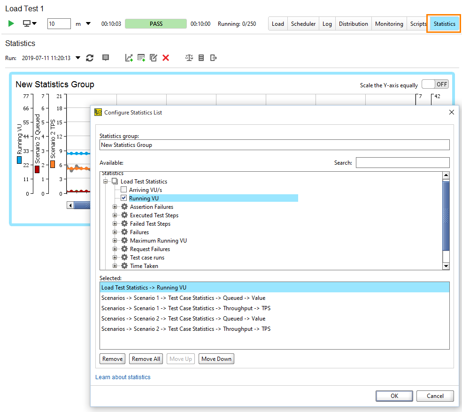Uncheck the Running VU statistic

(123, 198)
